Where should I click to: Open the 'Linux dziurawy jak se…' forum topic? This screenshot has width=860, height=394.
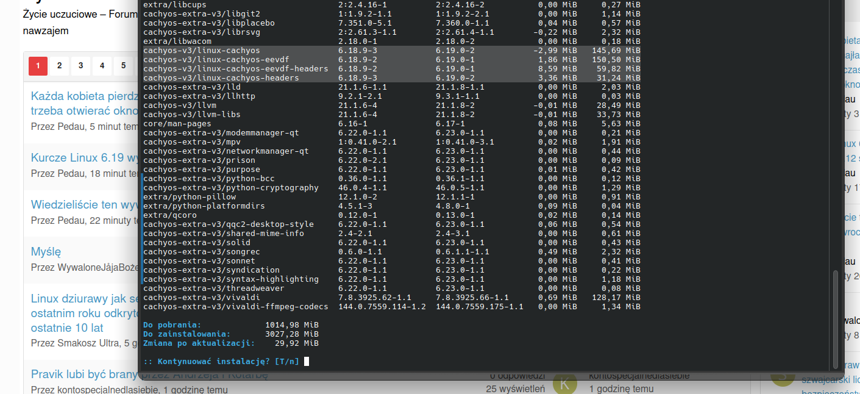85,313
